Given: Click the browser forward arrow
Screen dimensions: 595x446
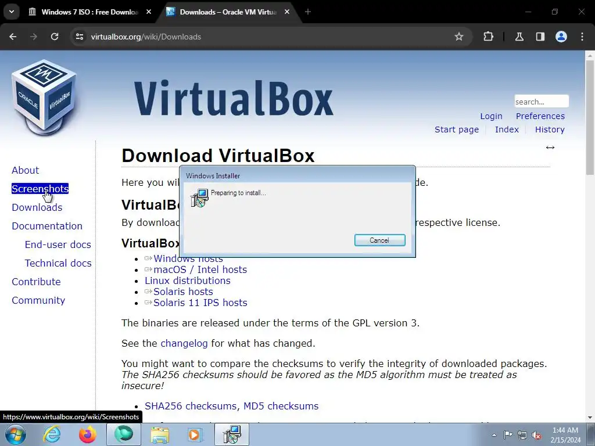Looking at the screenshot, I should 34,37.
